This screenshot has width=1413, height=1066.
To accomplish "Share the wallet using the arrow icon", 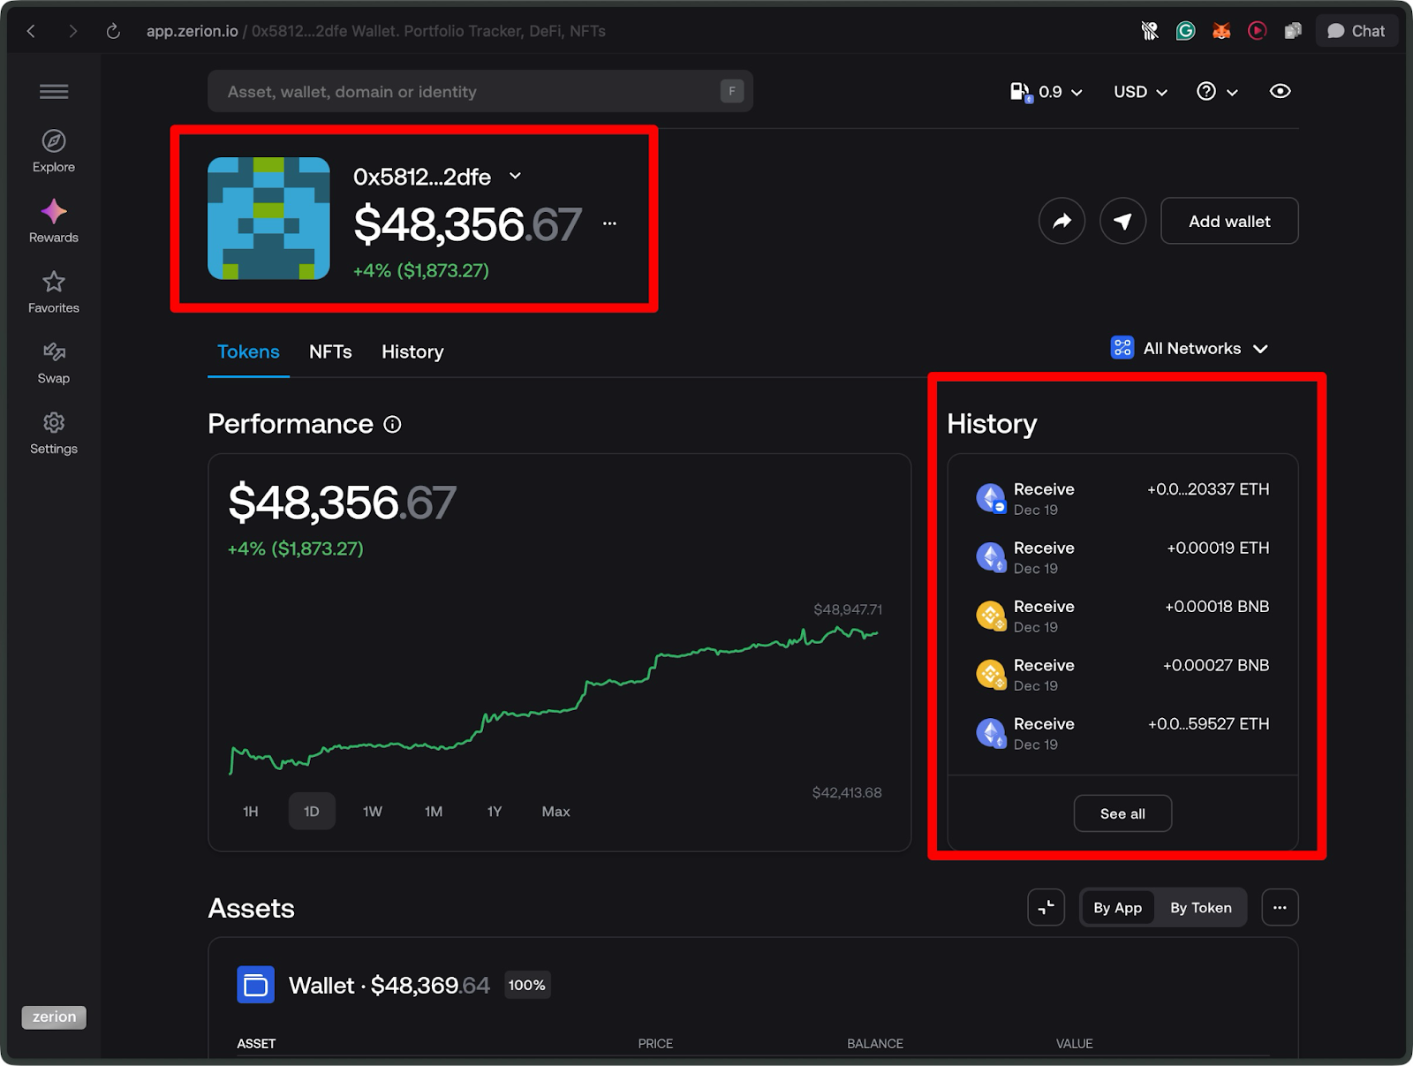I will click(1062, 221).
